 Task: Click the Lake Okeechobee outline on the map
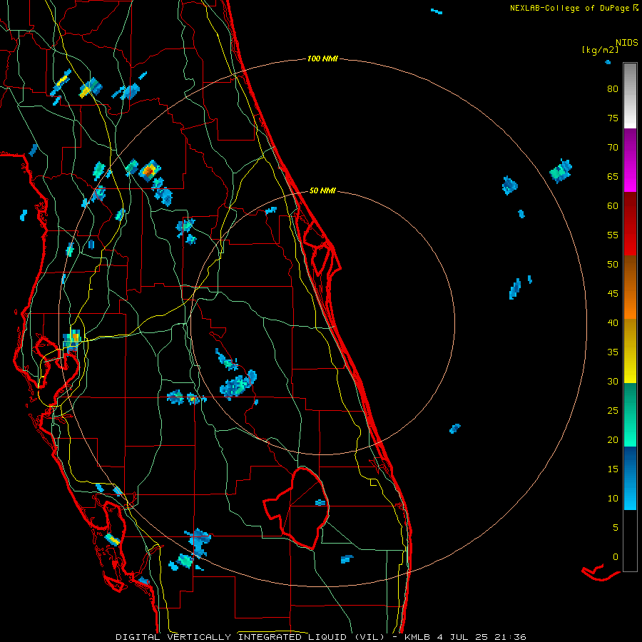point(296,507)
